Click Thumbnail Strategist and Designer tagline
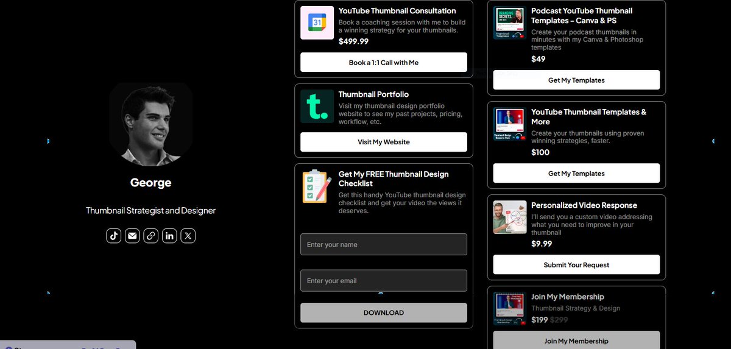 click(x=151, y=210)
